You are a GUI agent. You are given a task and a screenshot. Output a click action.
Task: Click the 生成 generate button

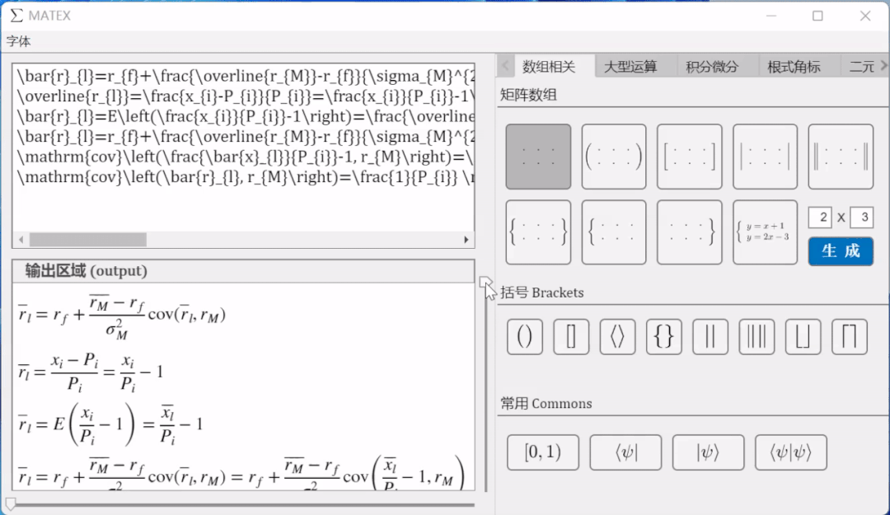point(841,252)
